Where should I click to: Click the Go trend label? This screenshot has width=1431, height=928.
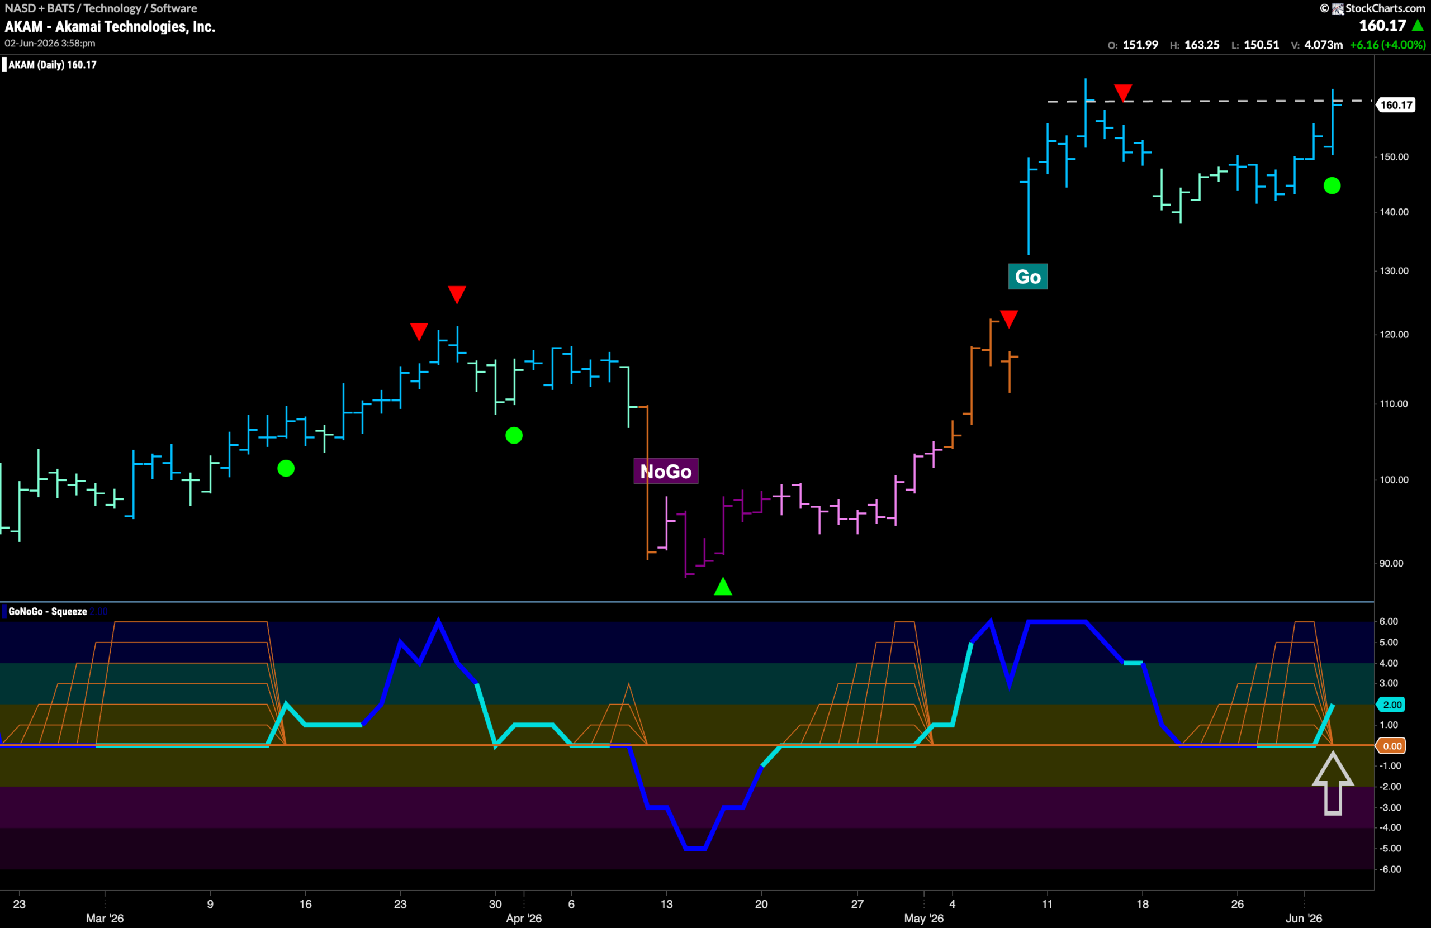tap(1027, 277)
